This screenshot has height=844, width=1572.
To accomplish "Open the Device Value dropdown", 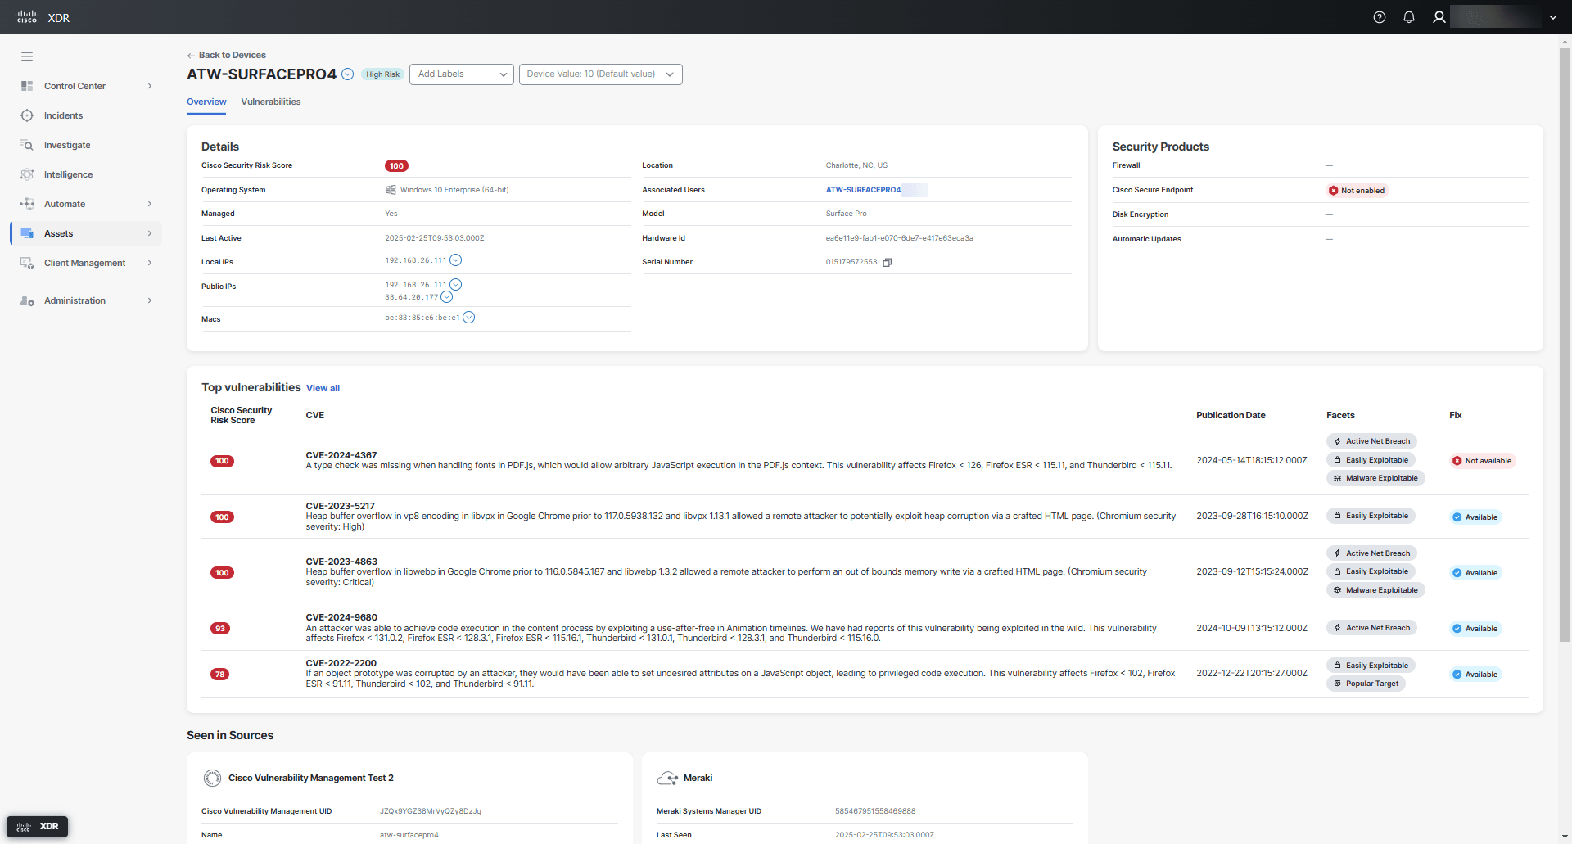I will pos(601,74).
